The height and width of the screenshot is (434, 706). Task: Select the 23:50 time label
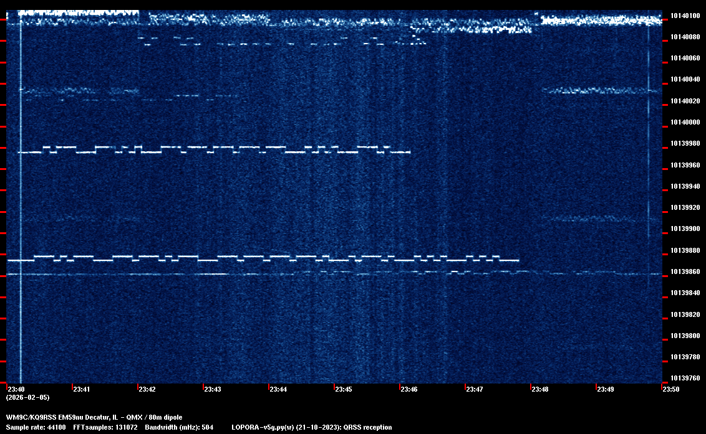click(670, 389)
